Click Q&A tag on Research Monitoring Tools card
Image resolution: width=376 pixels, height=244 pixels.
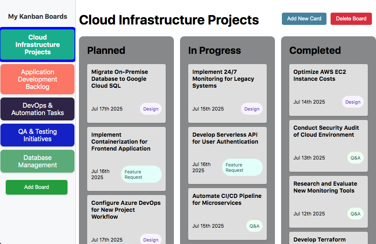(x=356, y=214)
